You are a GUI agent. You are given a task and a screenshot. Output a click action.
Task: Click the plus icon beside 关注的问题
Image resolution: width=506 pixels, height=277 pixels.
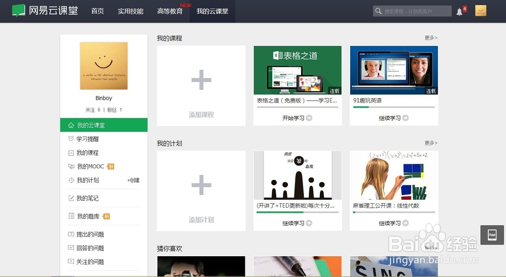point(71,261)
